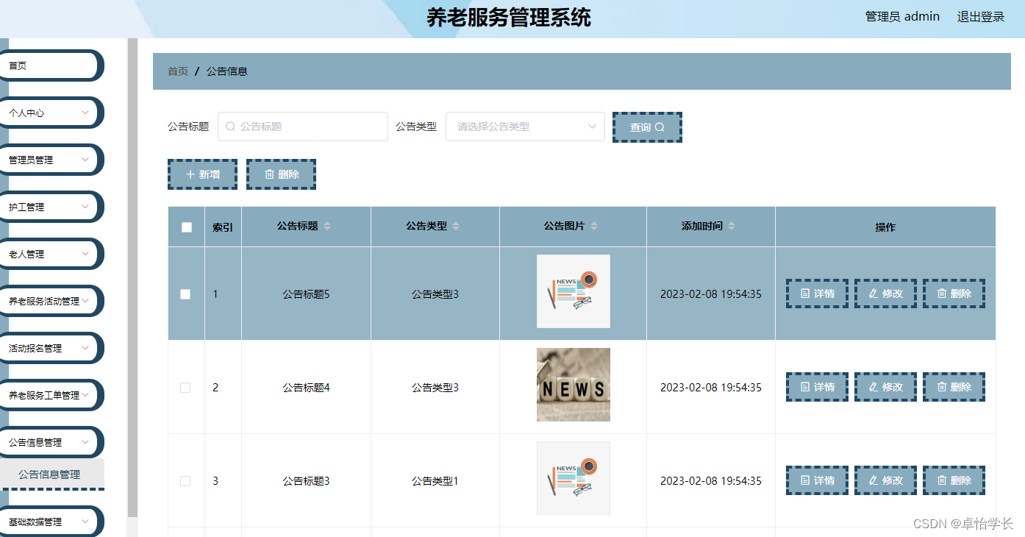Click the 公告标题5 title cell
The width and height of the screenshot is (1025, 537).
(x=306, y=294)
